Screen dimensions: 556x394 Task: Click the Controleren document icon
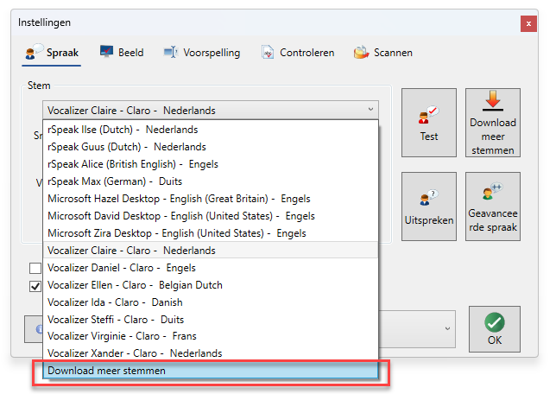pyautogui.click(x=268, y=52)
